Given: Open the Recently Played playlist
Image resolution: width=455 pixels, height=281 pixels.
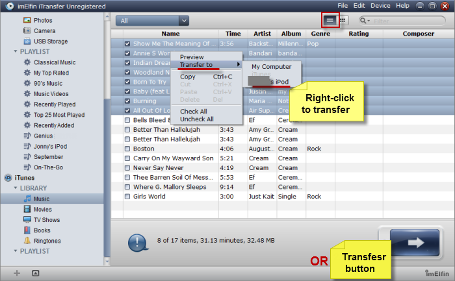Looking at the screenshot, I should coord(55,104).
